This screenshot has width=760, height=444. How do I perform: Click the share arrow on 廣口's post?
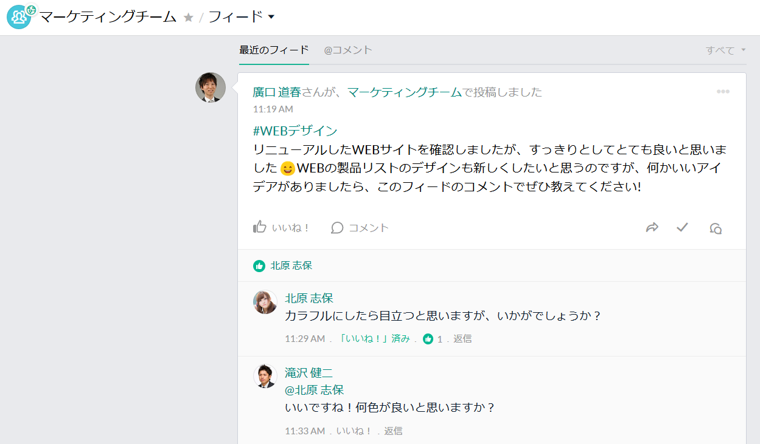point(652,227)
